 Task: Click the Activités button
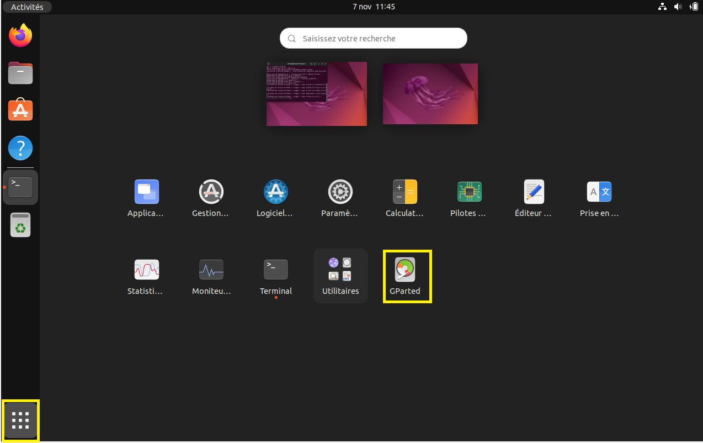(27, 7)
